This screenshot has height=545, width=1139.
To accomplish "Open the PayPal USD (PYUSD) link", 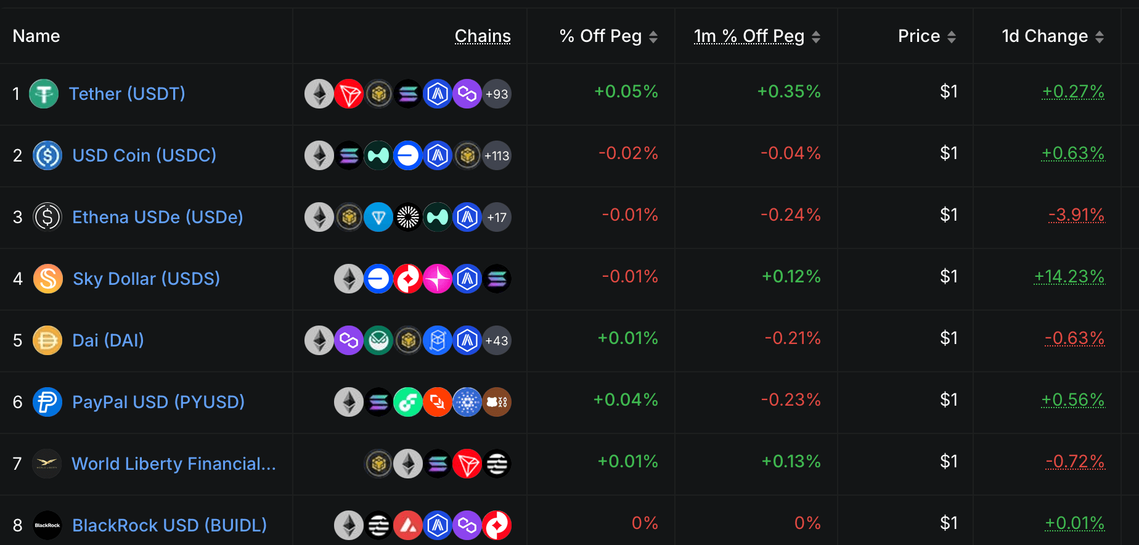I will click(x=158, y=402).
